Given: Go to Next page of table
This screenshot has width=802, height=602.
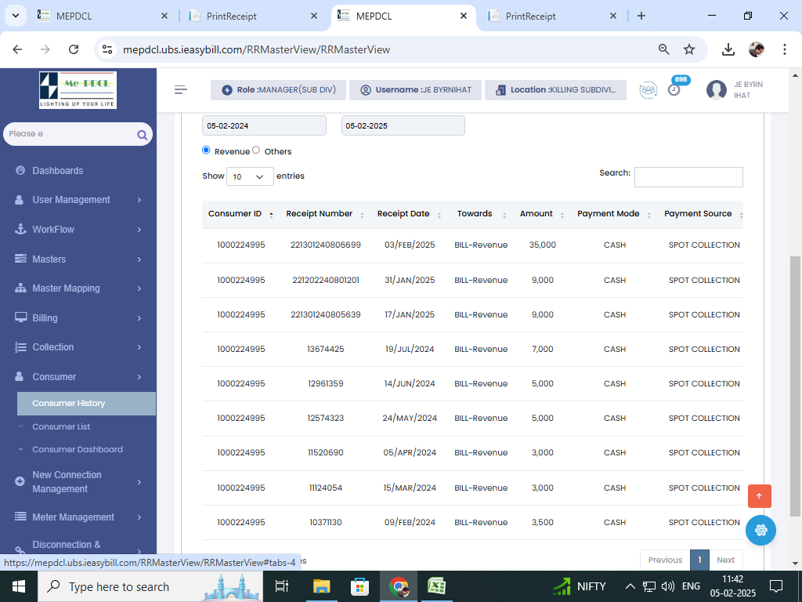Looking at the screenshot, I should (x=725, y=560).
